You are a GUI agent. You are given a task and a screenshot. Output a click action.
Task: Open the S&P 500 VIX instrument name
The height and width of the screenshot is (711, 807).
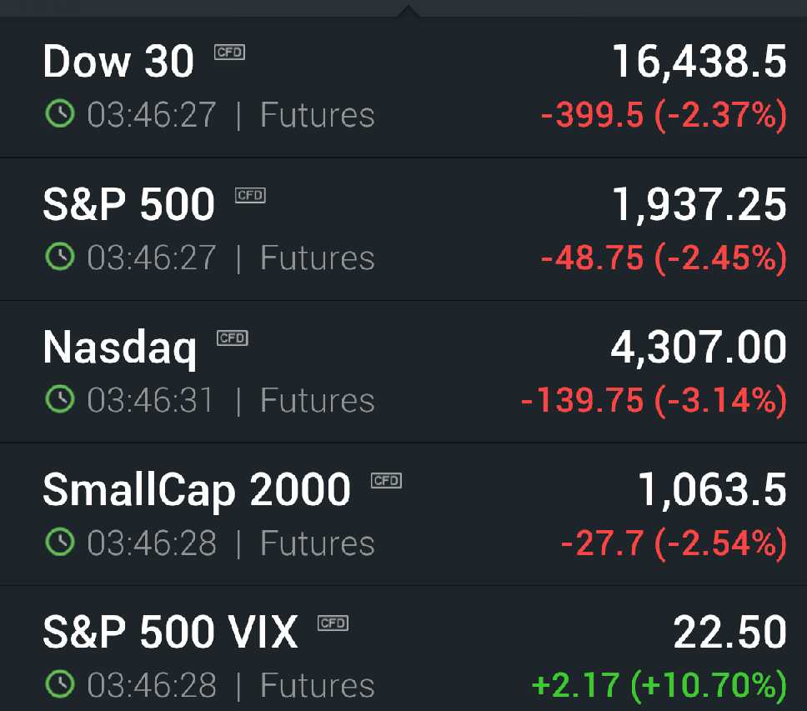pos(170,633)
